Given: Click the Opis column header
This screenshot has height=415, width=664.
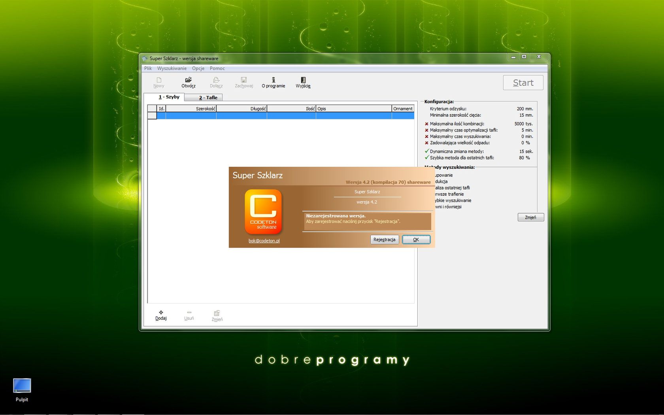Looking at the screenshot, I should pyautogui.click(x=354, y=109).
